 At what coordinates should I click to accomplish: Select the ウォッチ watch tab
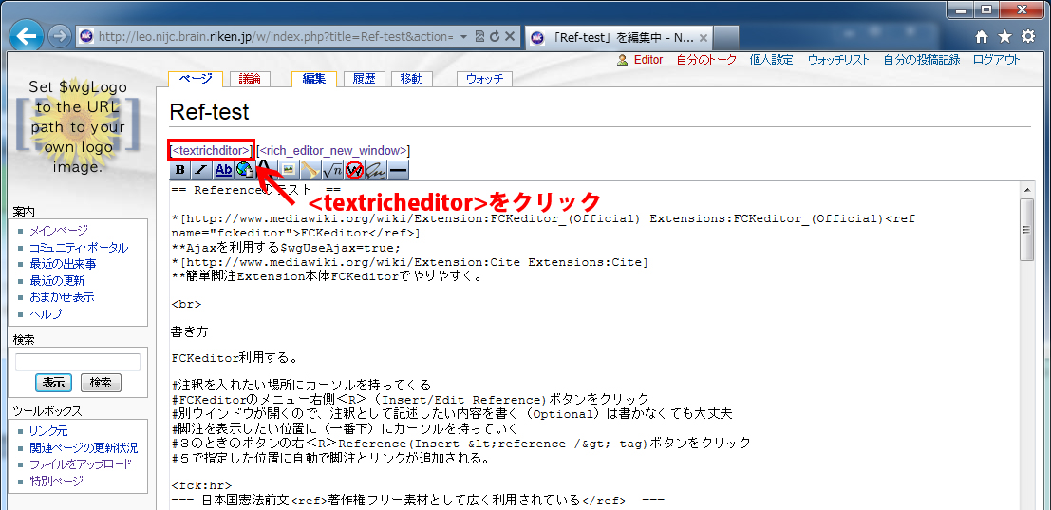tap(484, 79)
